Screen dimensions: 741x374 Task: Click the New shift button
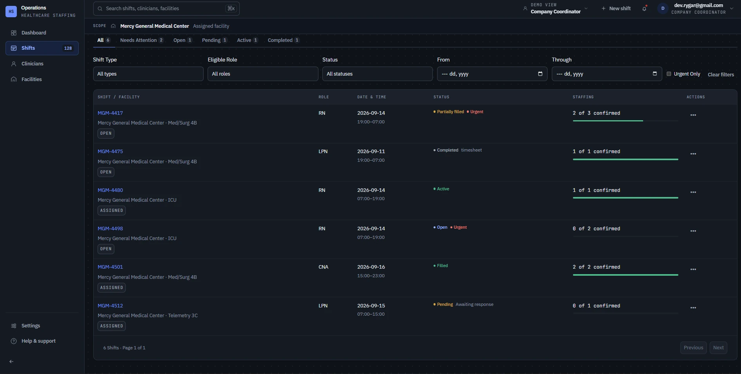[616, 8]
